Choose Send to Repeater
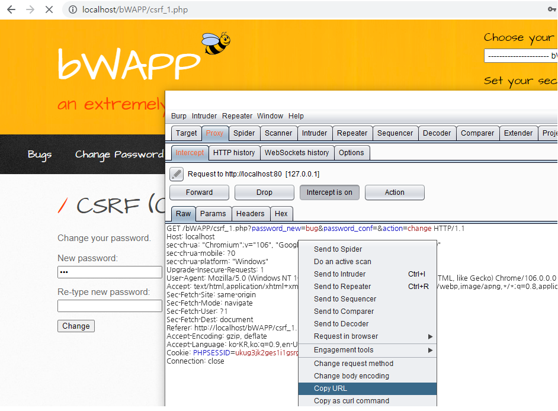The height and width of the screenshot is (411, 558). click(x=367, y=287)
